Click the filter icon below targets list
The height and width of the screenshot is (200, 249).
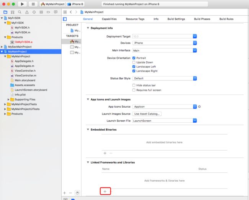77,193
